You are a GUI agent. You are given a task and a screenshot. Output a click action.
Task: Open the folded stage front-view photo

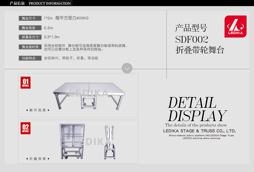pos(72,141)
